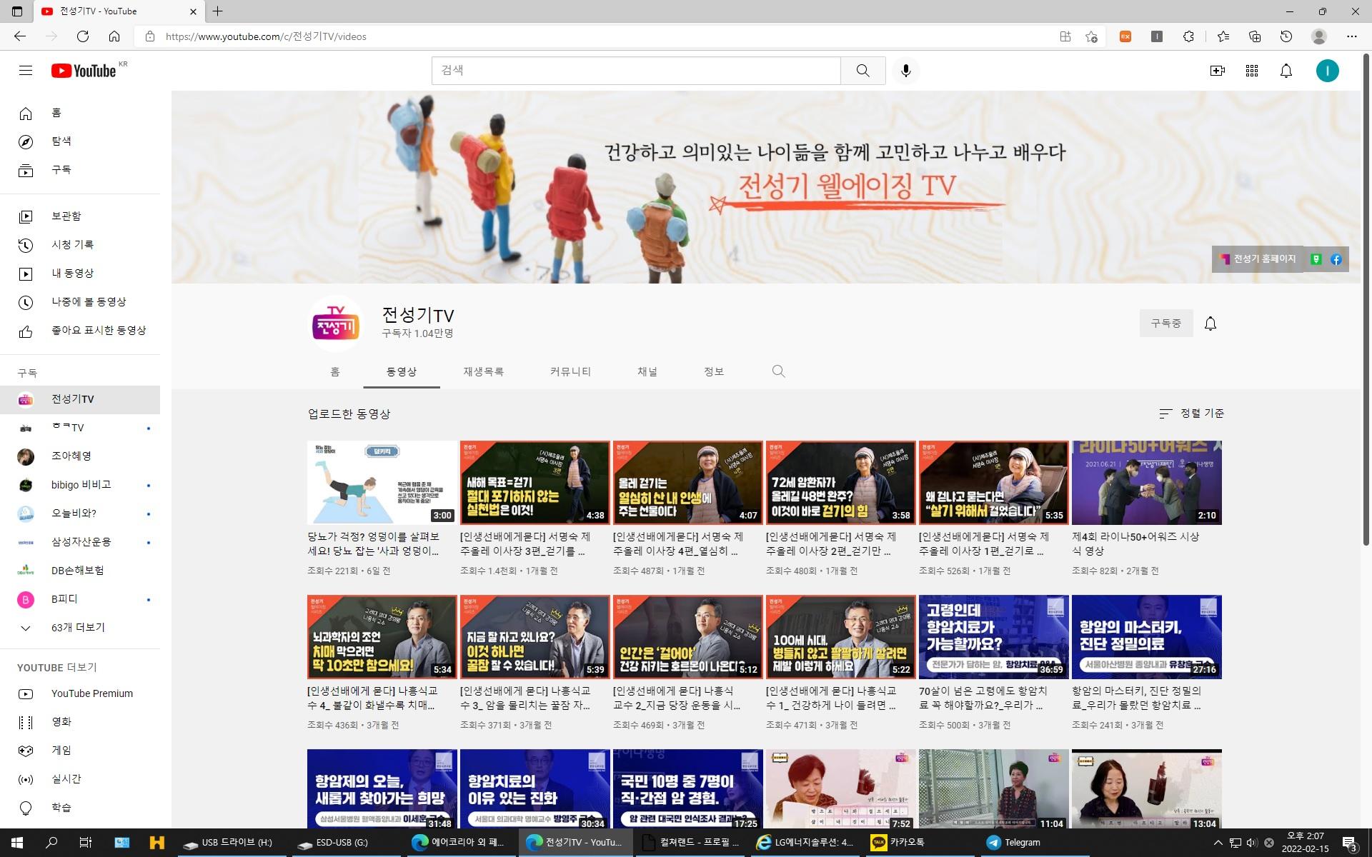Select 전성기TV subscription in sidebar
Image resolution: width=1372 pixels, height=857 pixels.
coord(80,399)
